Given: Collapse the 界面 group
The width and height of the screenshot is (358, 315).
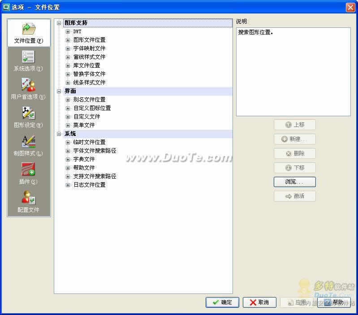Looking at the screenshot, I should coord(59,91).
